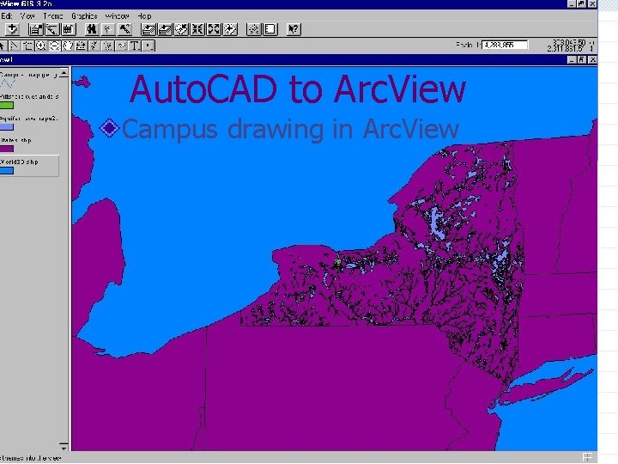The height and width of the screenshot is (464, 618).
Task: Open the Graphics menu
Action: 84,16
